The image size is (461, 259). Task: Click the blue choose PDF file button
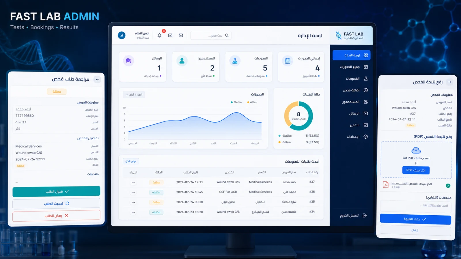416,170
